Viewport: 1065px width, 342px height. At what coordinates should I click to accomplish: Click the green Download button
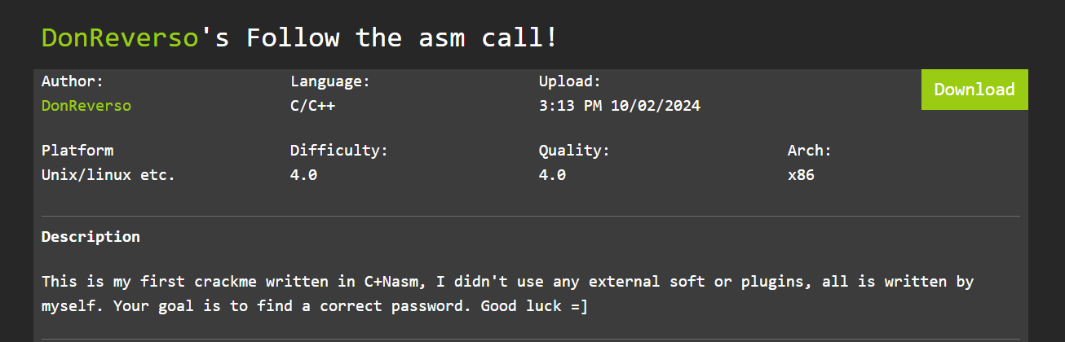(x=974, y=90)
